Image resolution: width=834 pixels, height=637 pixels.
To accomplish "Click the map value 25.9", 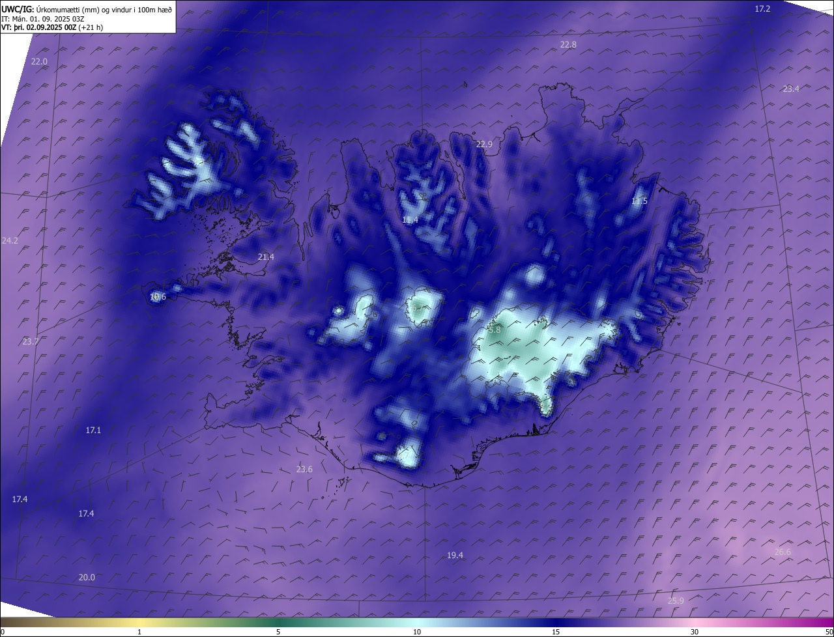I will [676, 601].
